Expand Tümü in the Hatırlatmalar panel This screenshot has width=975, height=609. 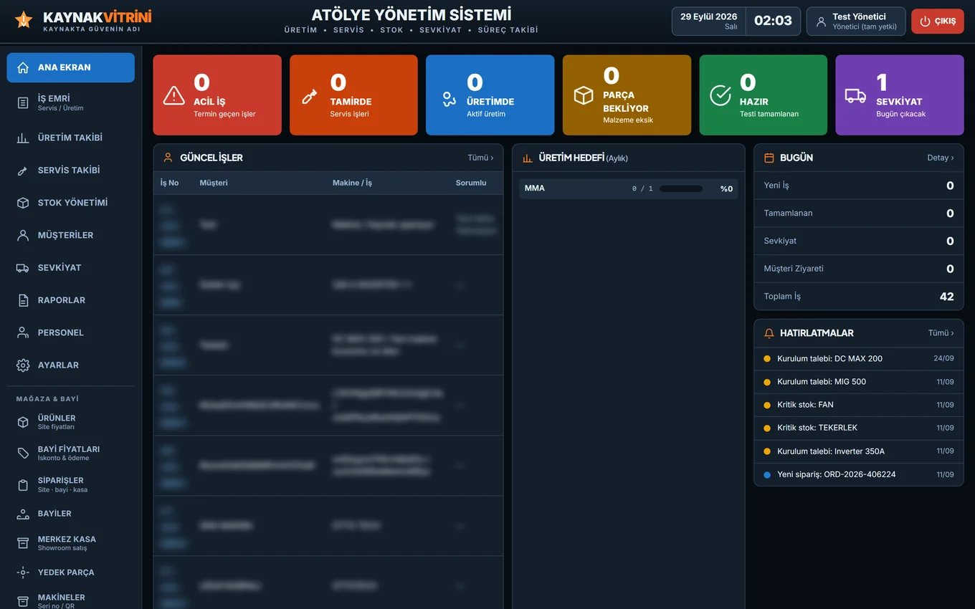pos(941,333)
